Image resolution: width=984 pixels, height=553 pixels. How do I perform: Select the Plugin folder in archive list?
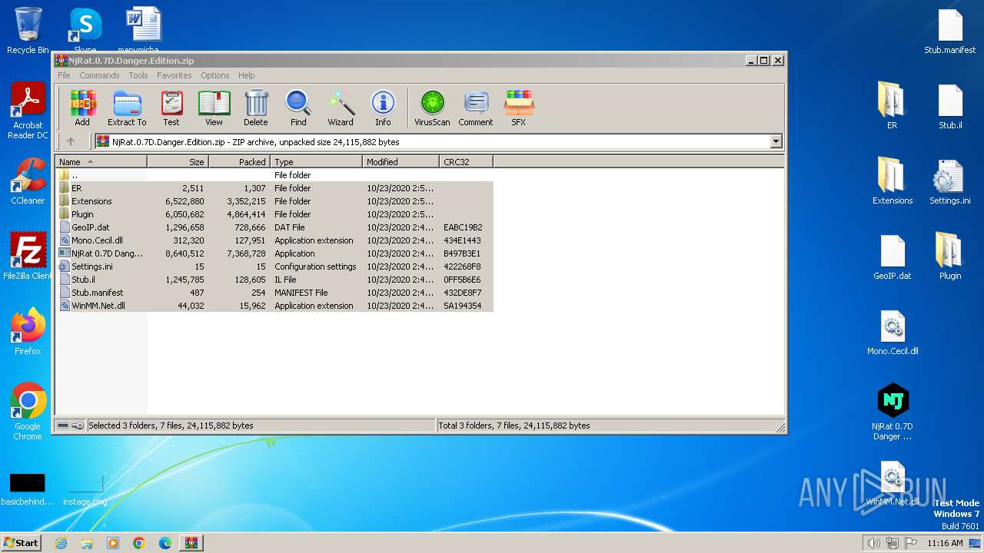[x=274, y=214]
